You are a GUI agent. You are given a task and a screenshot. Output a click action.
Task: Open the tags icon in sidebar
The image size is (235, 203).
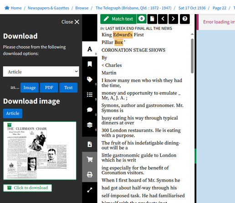coord(90,79)
